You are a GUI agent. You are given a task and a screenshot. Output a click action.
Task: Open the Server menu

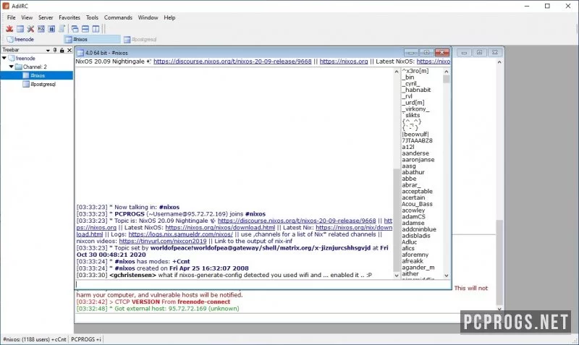46,17
